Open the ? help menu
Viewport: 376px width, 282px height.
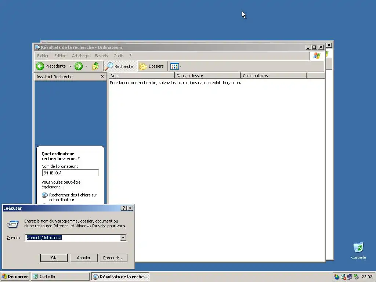(130, 56)
